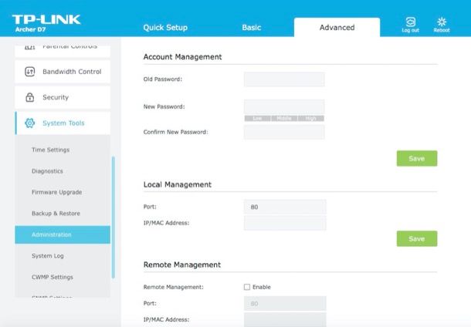Click the Local Management IP/MAC Address field

pyautogui.click(x=285, y=223)
